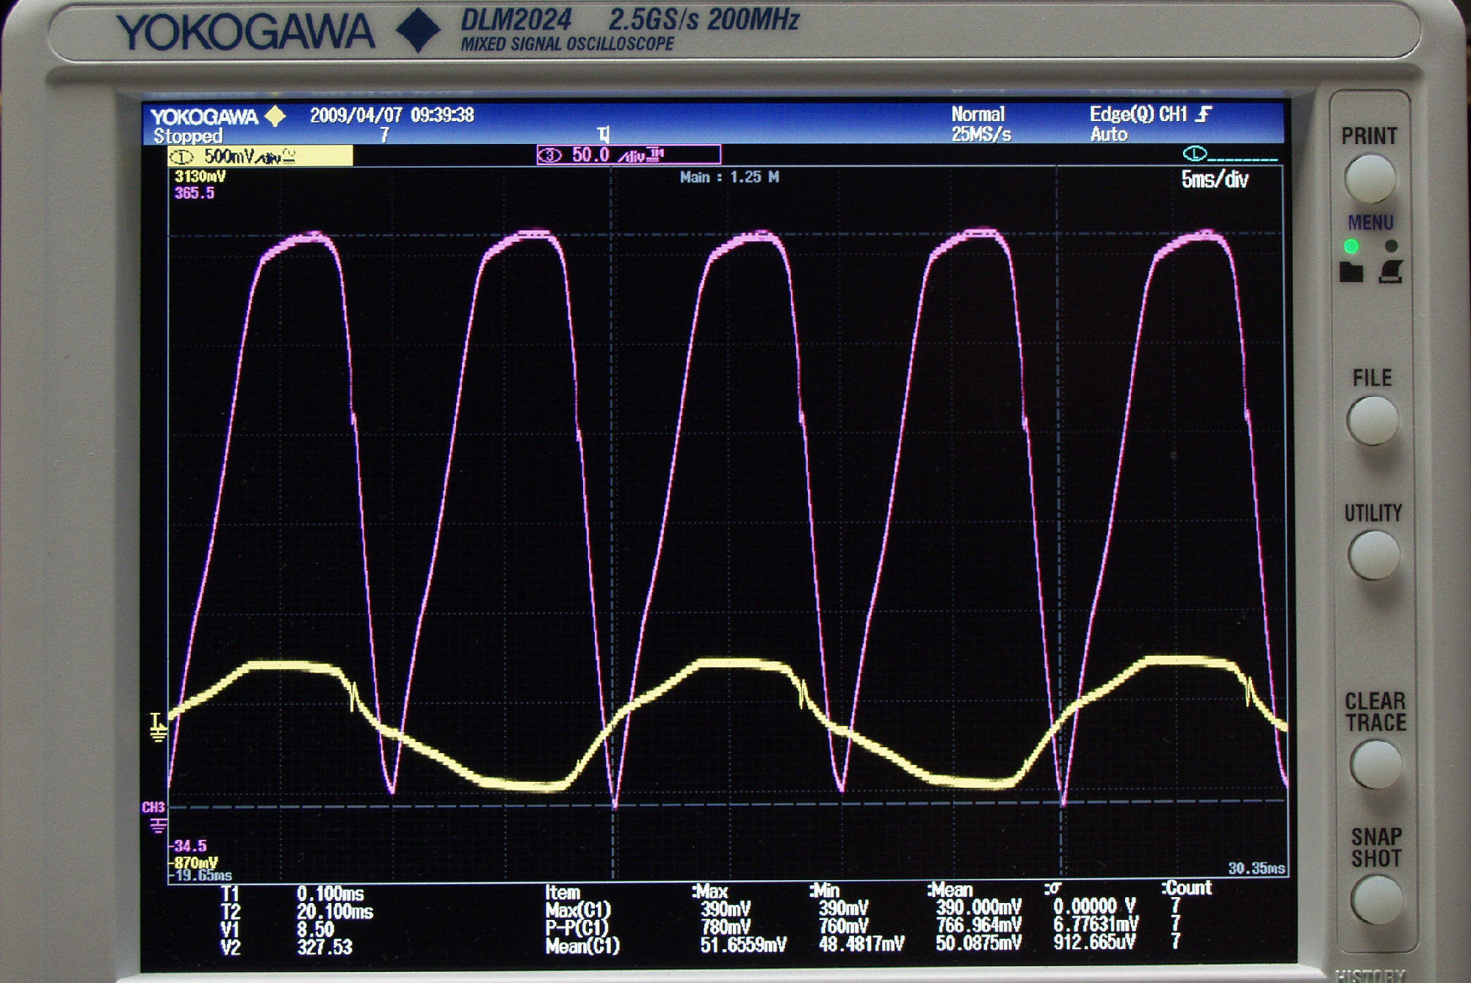
Task: Click the Edge(Q) CH1 rising-edge trigger icon
Action: point(1203,114)
